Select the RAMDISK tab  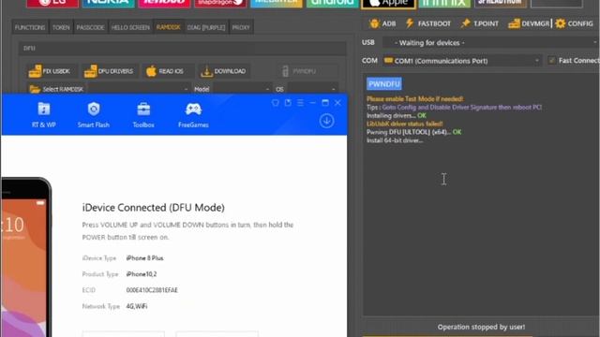[169, 27]
